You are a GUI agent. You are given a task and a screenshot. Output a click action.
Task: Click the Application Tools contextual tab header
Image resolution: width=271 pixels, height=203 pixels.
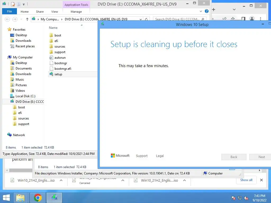coord(76,5)
